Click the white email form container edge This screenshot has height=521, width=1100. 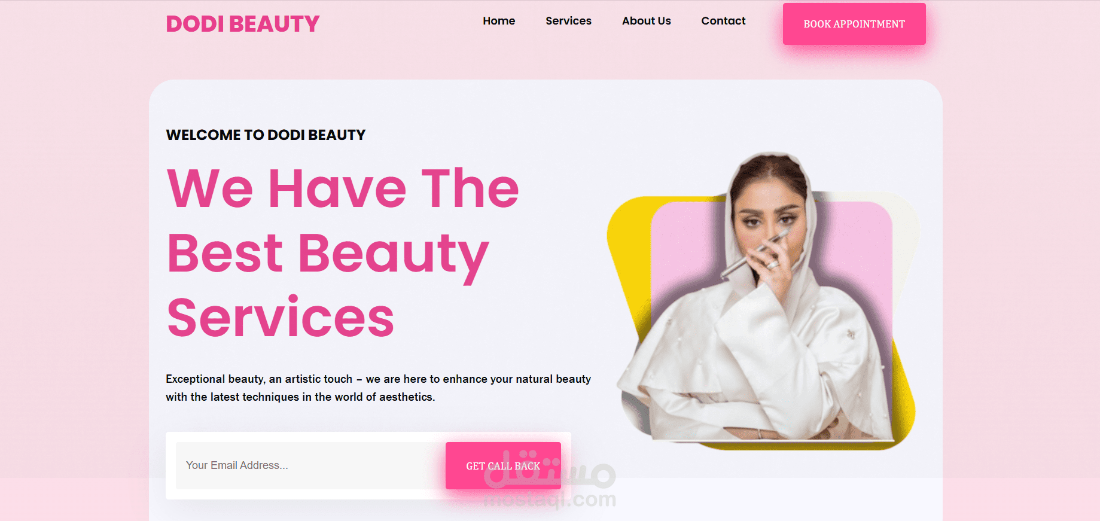(368, 436)
